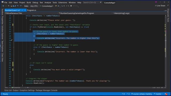Click the screwdriver quick actions icon at line 30

(11, 40)
